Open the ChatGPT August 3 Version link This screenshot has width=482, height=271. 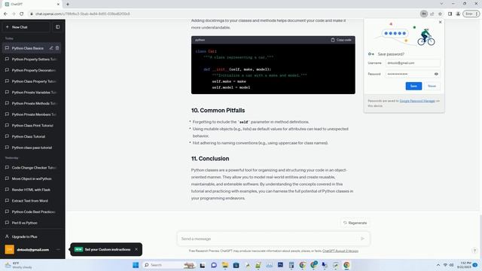point(340,251)
